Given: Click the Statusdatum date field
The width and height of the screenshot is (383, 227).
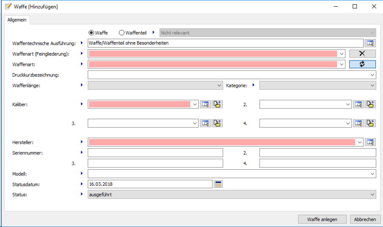Looking at the screenshot, I should click(x=149, y=184).
